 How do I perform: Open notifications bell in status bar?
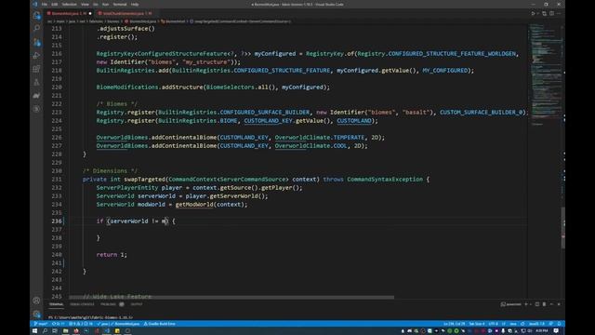coord(559,324)
